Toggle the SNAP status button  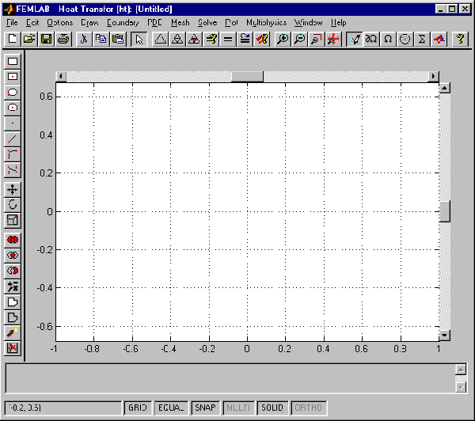coord(205,408)
